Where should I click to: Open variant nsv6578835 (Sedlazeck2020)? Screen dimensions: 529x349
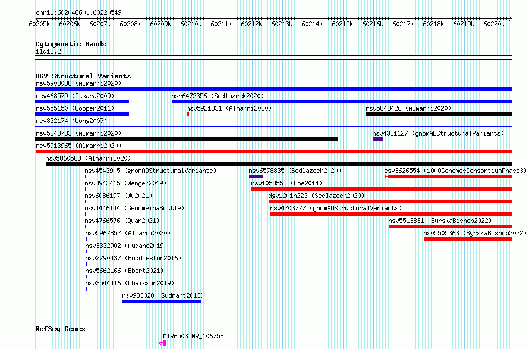[x=295, y=171]
